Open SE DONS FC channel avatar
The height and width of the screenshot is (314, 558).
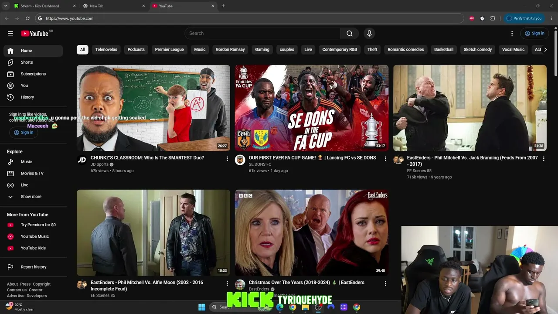click(x=240, y=160)
